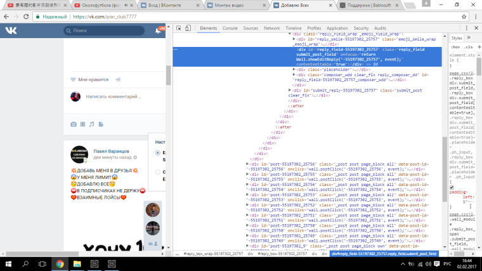
Task: Attach a photo using the camera icon
Action: pyautogui.click(x=74, y=124)
